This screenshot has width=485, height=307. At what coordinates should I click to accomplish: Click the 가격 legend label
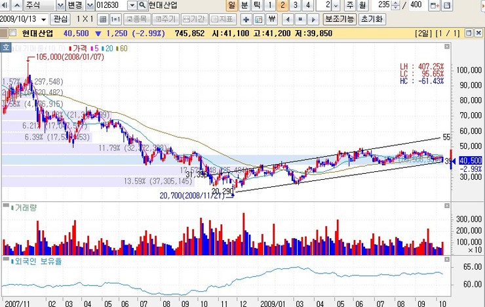[x=79, y=49]
